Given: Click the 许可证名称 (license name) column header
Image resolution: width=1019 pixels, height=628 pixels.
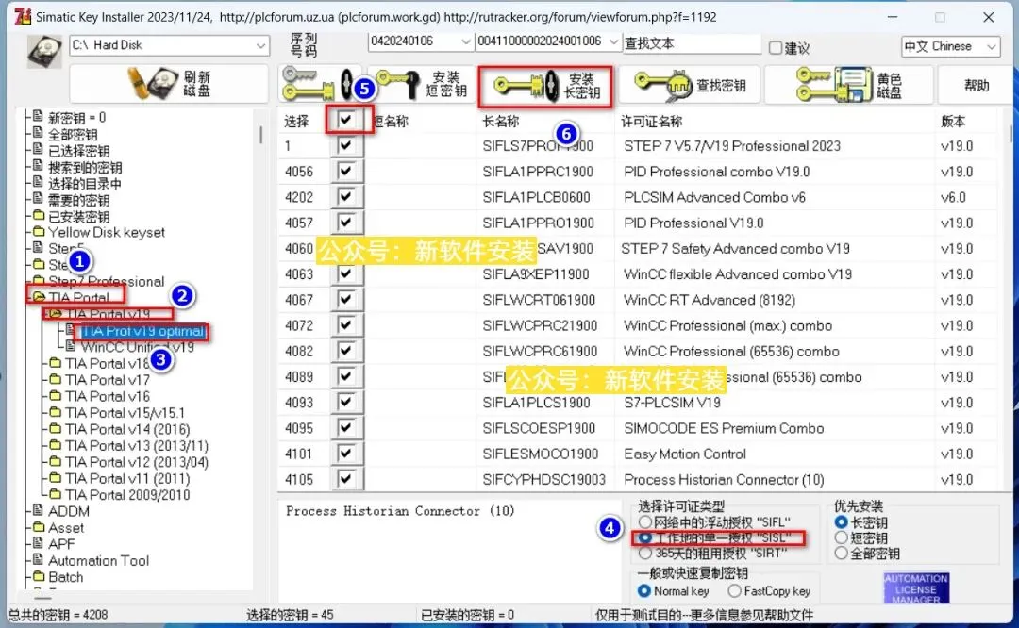Looking at the screenshot, I should pyautogui.click(x=652, y=121).
